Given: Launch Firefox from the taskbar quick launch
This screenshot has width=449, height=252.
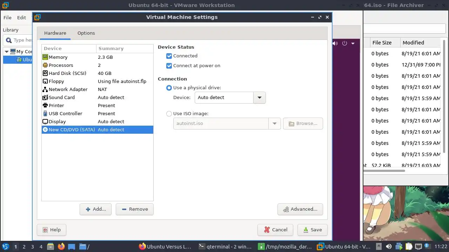Looking at the screenshot, I should pyautogui.click(x=61, y=246).
